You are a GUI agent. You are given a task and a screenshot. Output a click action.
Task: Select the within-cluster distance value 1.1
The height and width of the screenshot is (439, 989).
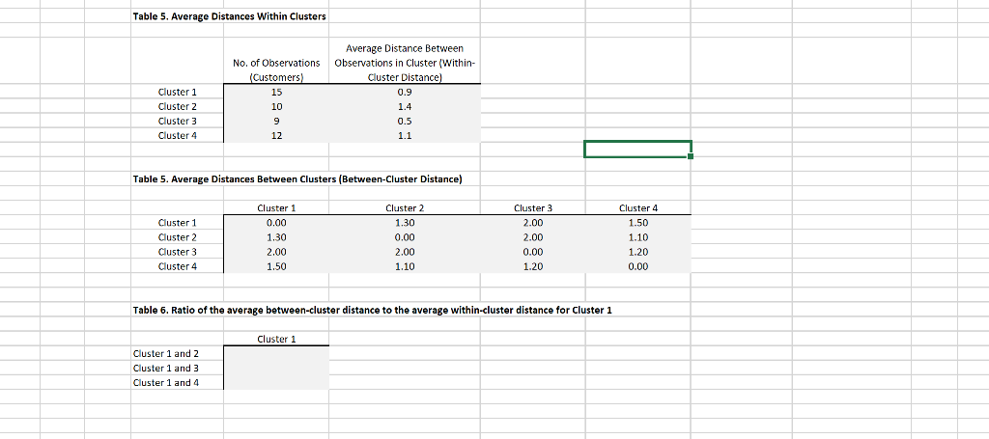coord(405,135)
